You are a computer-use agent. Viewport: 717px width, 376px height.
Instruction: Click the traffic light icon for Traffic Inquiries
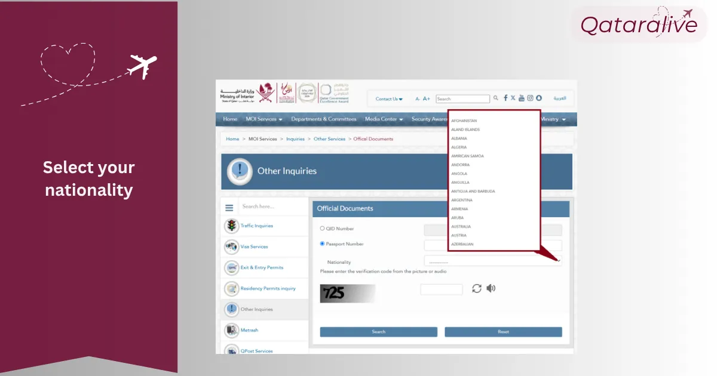(x=231, y=226)
